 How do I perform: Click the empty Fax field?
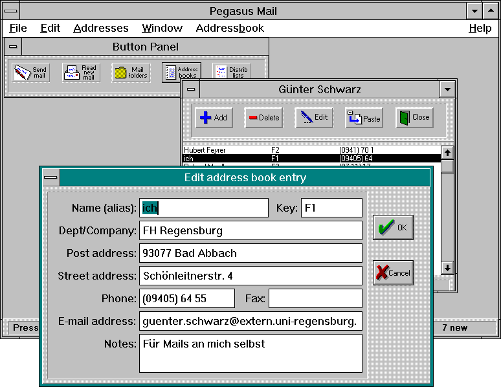[x=316, y=298]
